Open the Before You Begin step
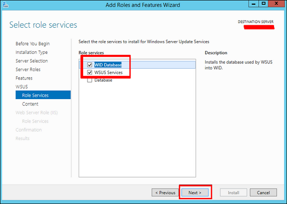287x204 pixels. [33, 44]
